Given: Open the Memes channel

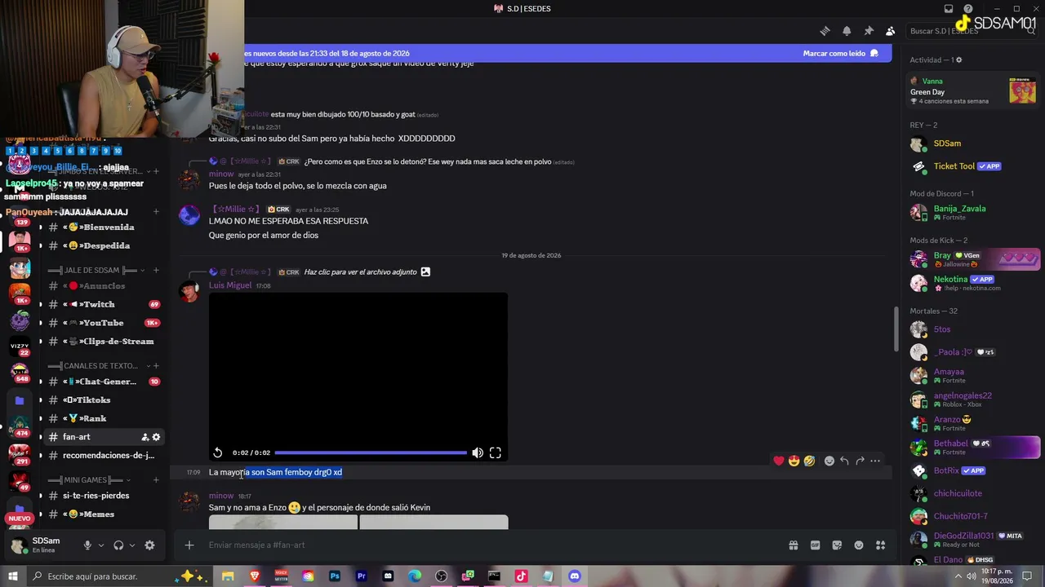Looking at the screenshot, I should [x=104, y=514].
